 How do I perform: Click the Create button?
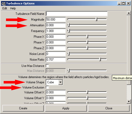click(23, 108)
